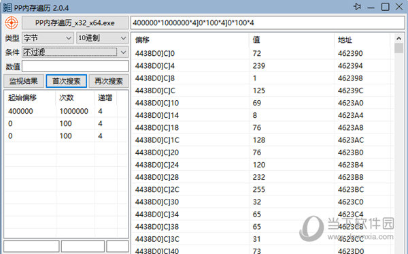Viewport: 408px width, 254px height.
Task: Open the 10进制 number base dropdown
Action: (x=102, y=38)
